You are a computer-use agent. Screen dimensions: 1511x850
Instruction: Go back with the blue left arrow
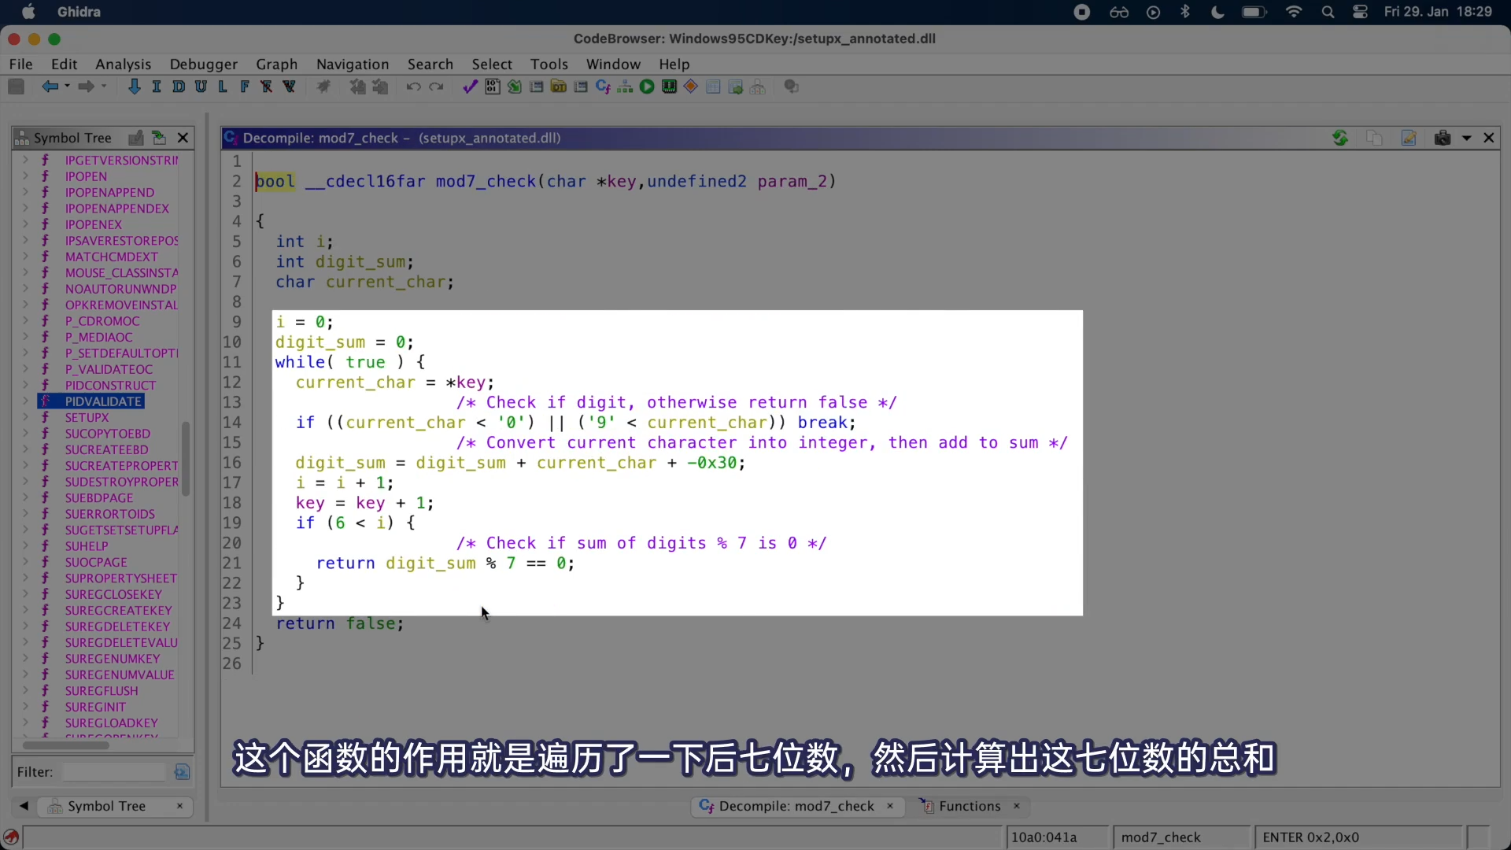(x=50, y=87)
